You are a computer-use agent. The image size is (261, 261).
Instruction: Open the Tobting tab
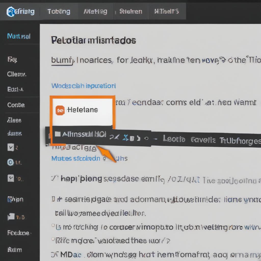point(59,11)
